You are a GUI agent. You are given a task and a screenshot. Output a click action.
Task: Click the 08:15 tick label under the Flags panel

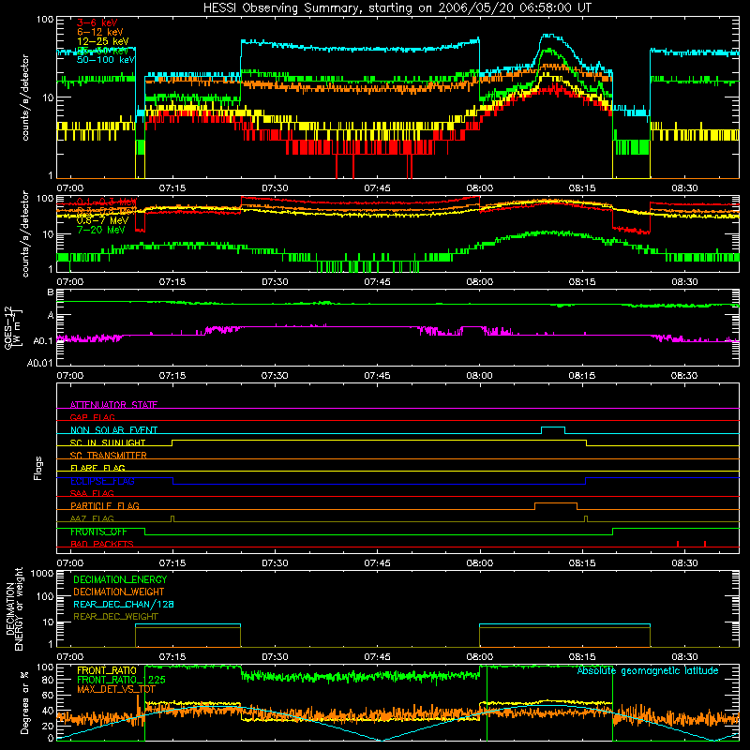tap(582, 563)
